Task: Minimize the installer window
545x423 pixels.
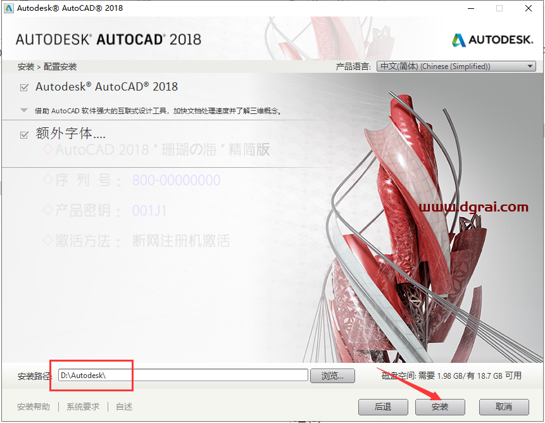Action: [471, 8]
